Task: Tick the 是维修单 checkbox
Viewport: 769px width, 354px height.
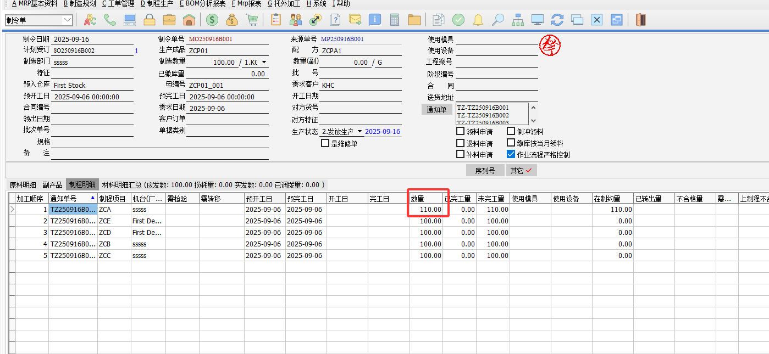Action: click(325, 143)
